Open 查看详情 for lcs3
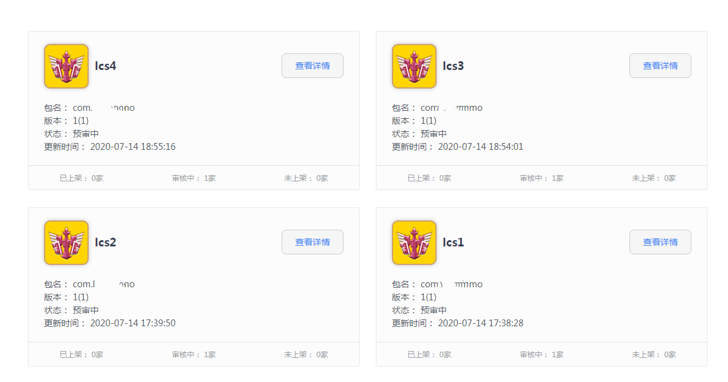This screenshot has height=382, width=728. pyautogui.click(x=660, y=66)
